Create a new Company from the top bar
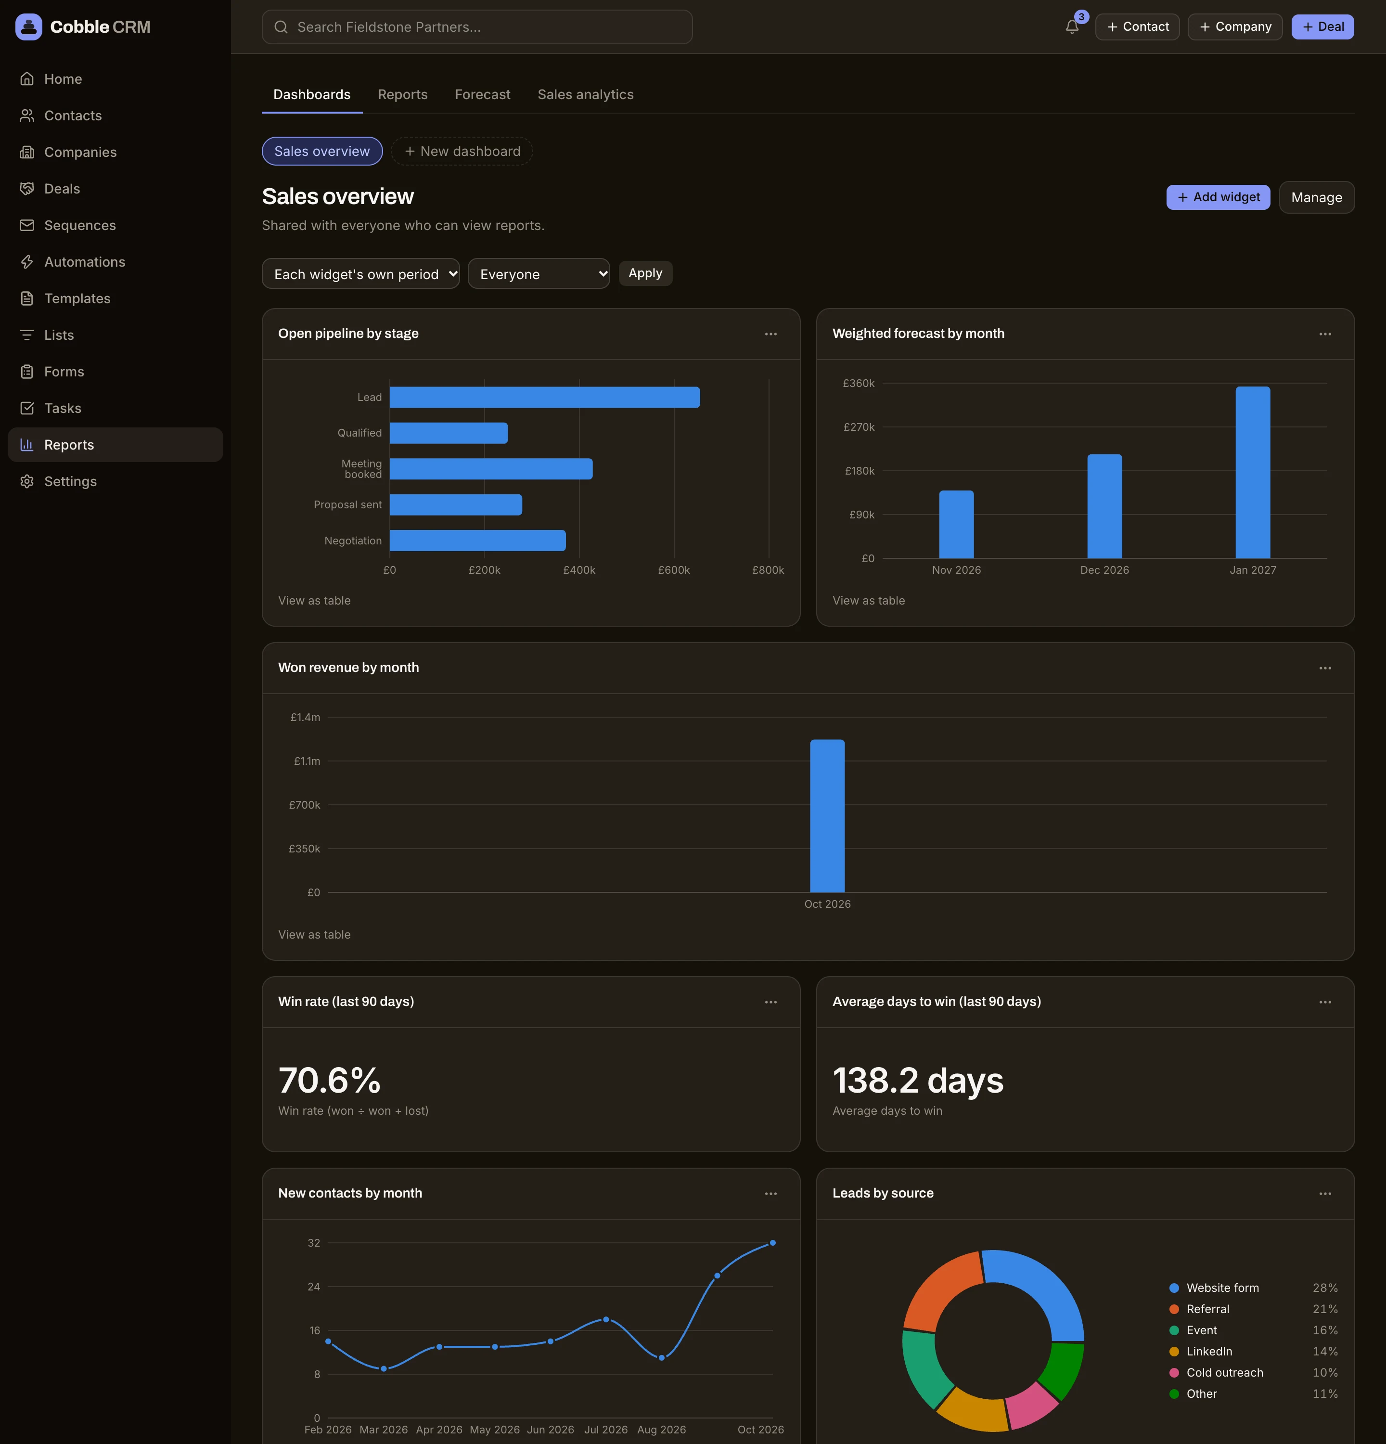The width and height of the screenshot is (1386, 1444). pyautogui.click(x=1234, y=27)
